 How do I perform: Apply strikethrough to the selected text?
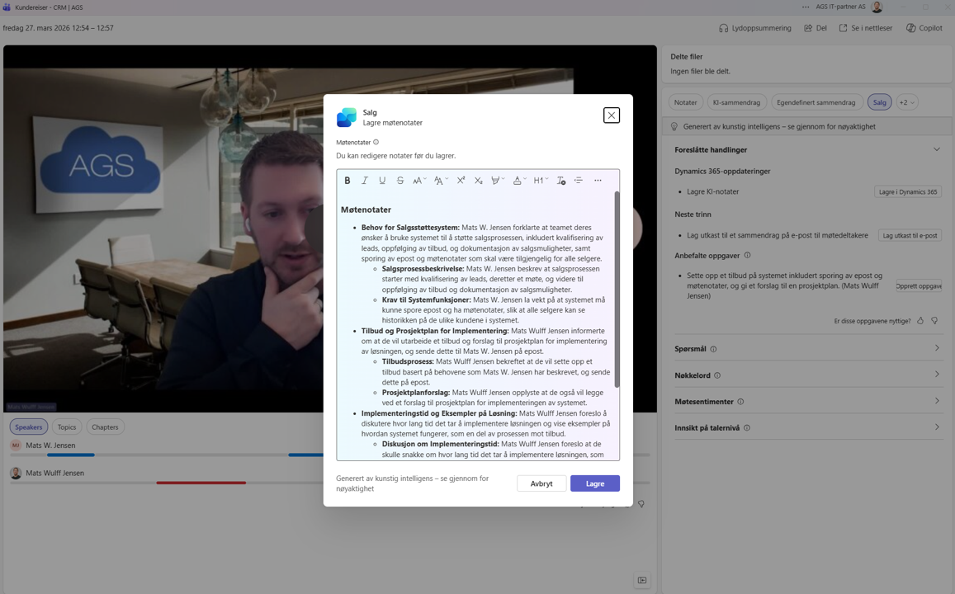pyautogui.click(x=400, y=181)
